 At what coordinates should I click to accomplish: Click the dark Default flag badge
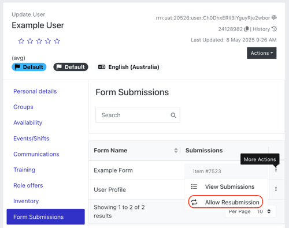click(x=71, y=67)
